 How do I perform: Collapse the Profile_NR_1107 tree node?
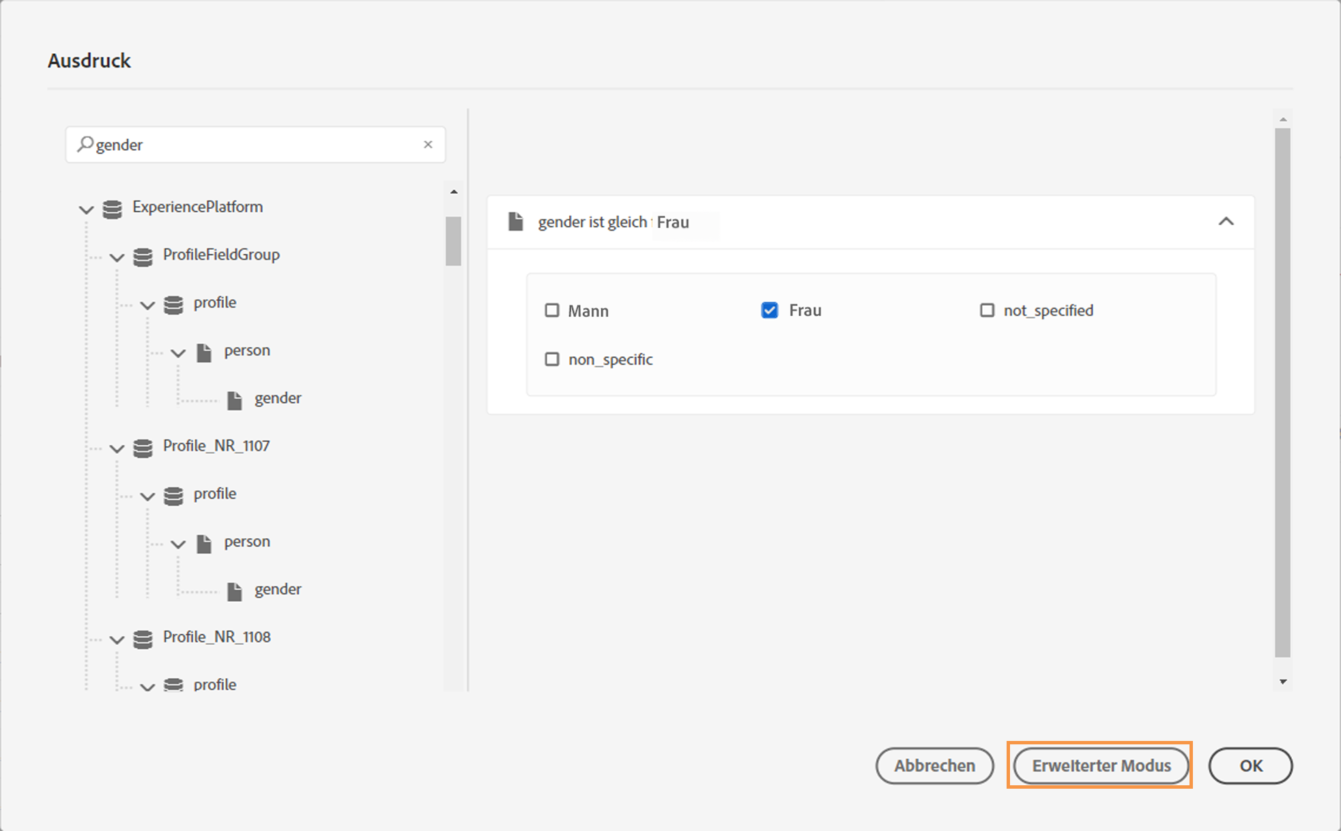point(117,448)
